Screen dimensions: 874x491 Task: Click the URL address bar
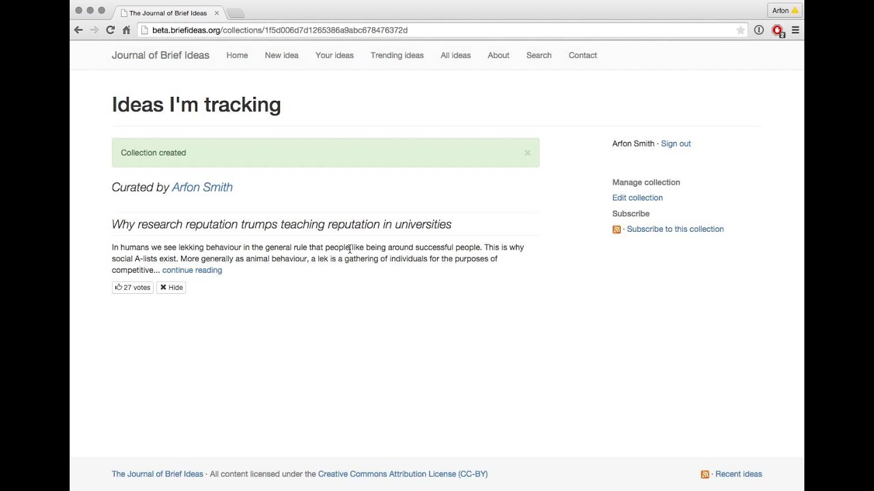click(437, 30)
